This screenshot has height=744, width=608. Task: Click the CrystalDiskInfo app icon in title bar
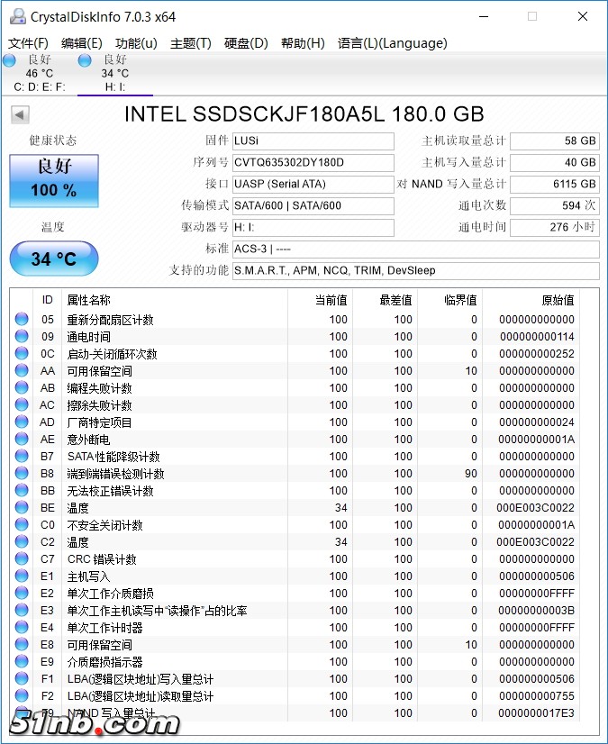point(17,16)
